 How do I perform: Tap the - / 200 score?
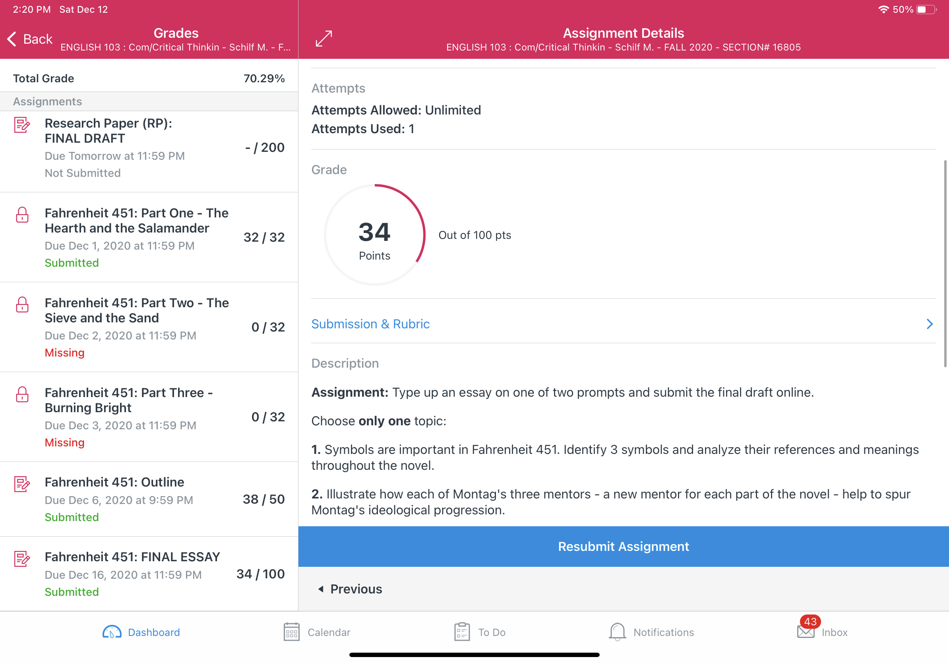click(265, 147)
